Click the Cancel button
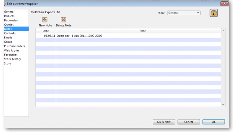The width and height of the screenshot is (233, 132). coord(189,122)
